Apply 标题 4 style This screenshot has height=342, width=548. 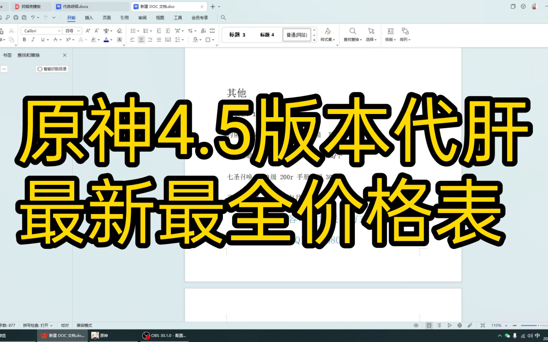pos(267,35)
